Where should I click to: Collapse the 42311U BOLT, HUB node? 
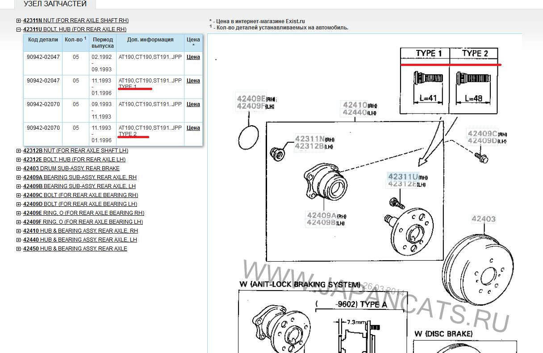[18, 29]
